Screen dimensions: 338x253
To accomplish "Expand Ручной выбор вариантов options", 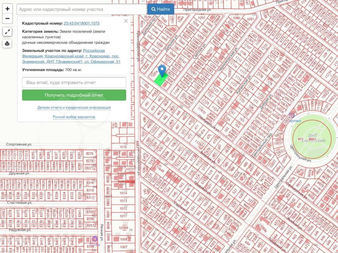I will tap(74, 117).
